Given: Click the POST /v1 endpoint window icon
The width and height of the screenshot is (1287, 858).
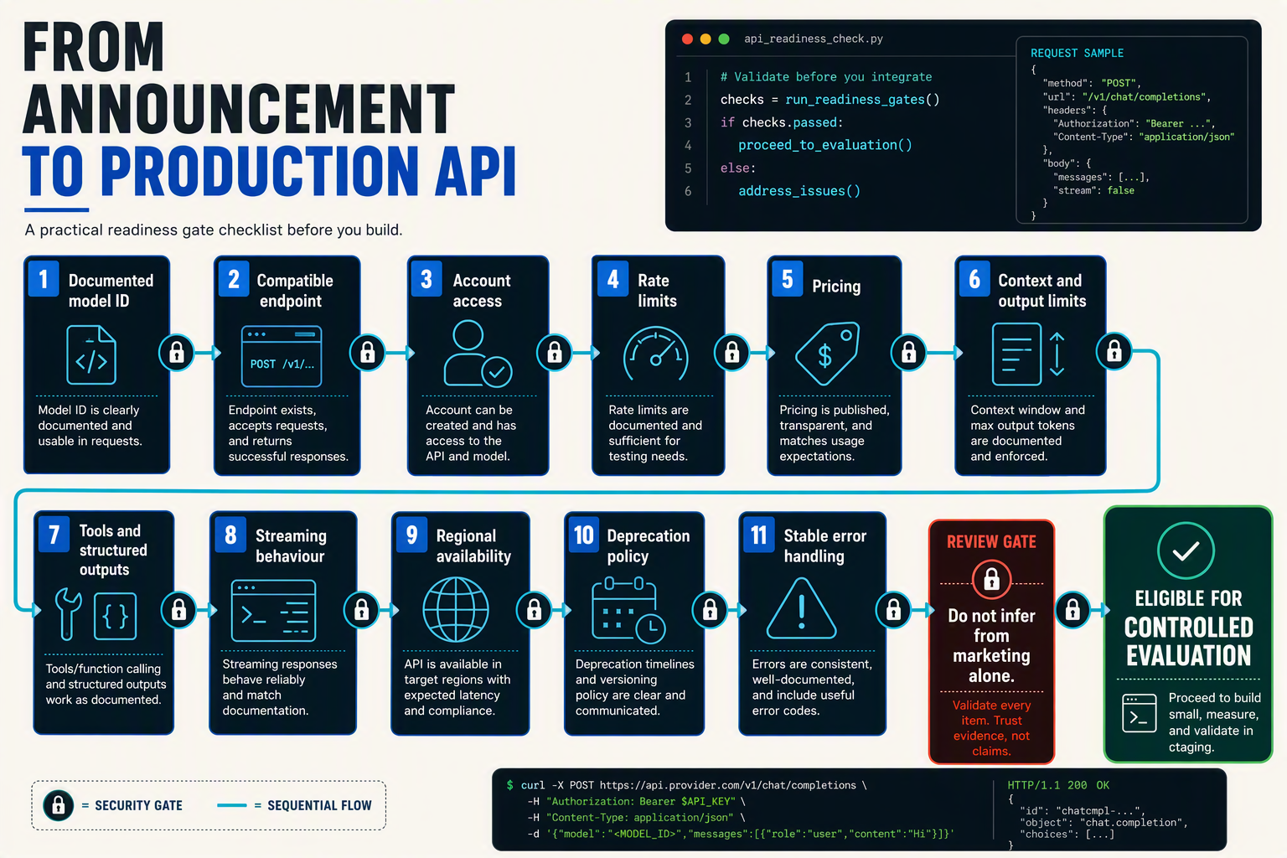Looking at the screenshot, I should point(282,356).
